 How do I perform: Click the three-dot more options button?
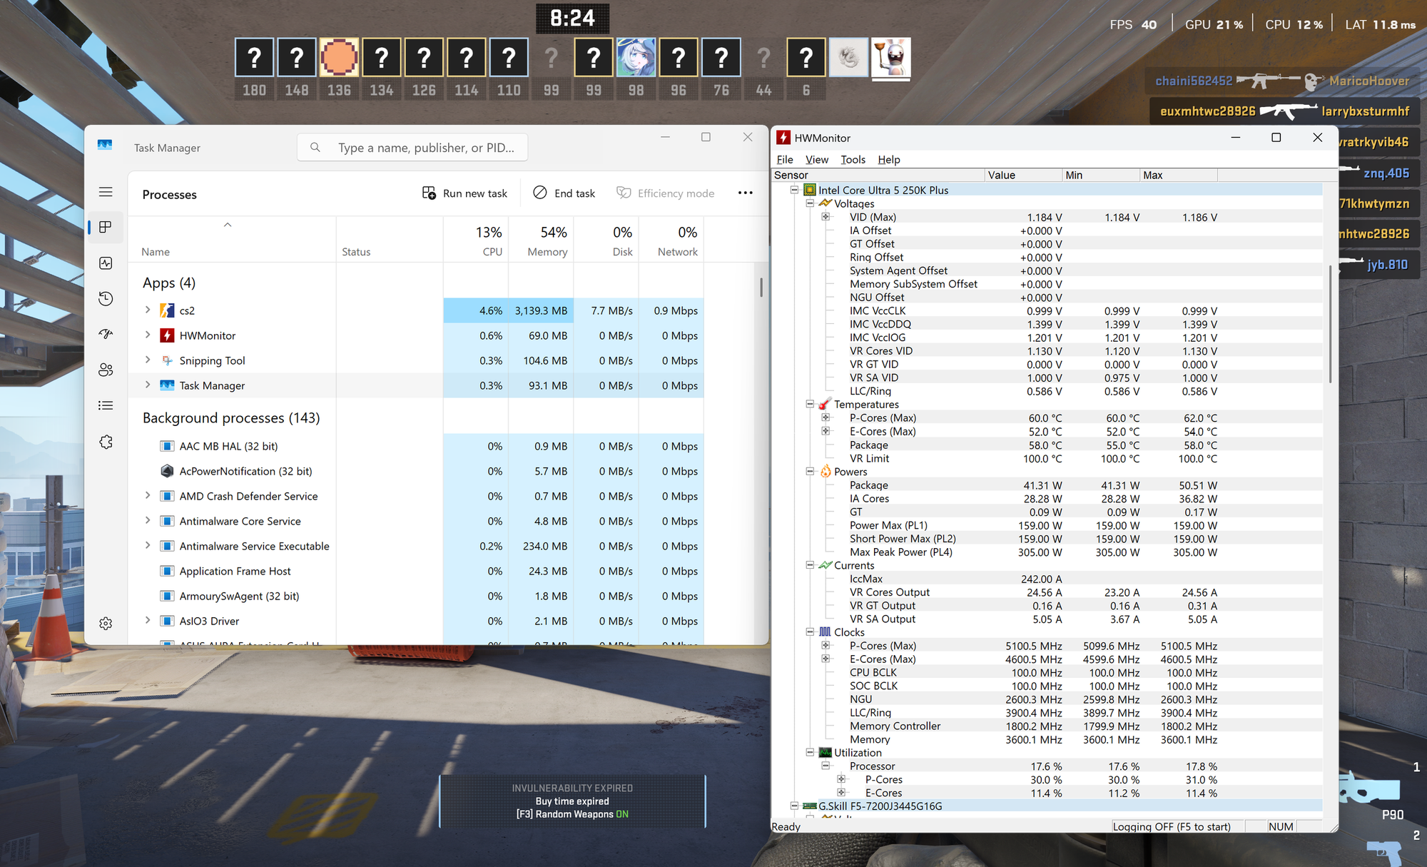745,193
